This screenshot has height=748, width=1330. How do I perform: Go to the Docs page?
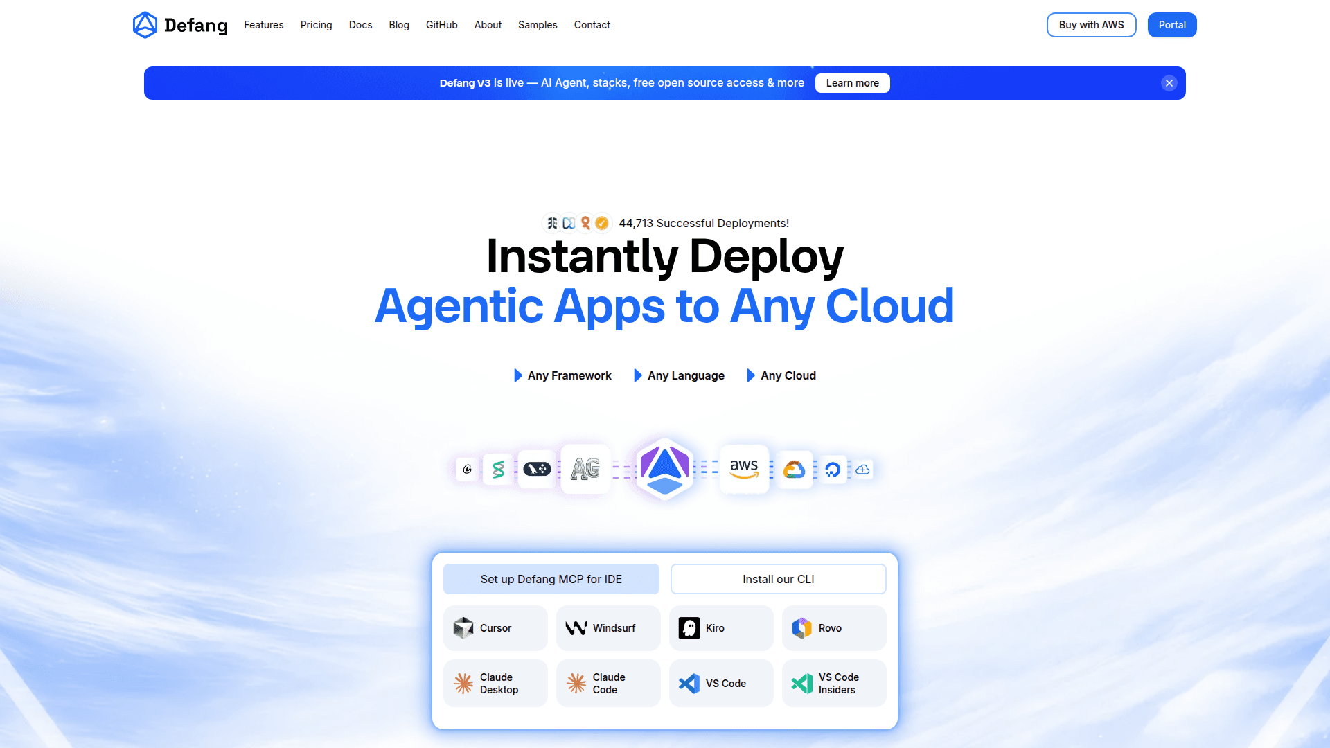pos(360,25)
